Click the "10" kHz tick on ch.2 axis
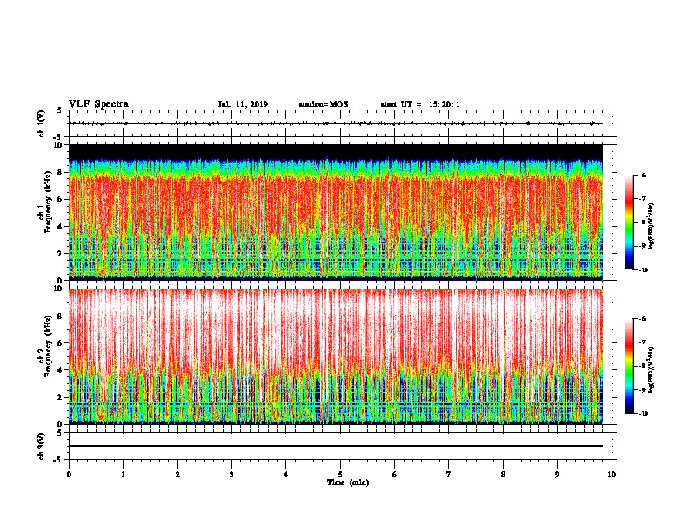 (57, 289)
